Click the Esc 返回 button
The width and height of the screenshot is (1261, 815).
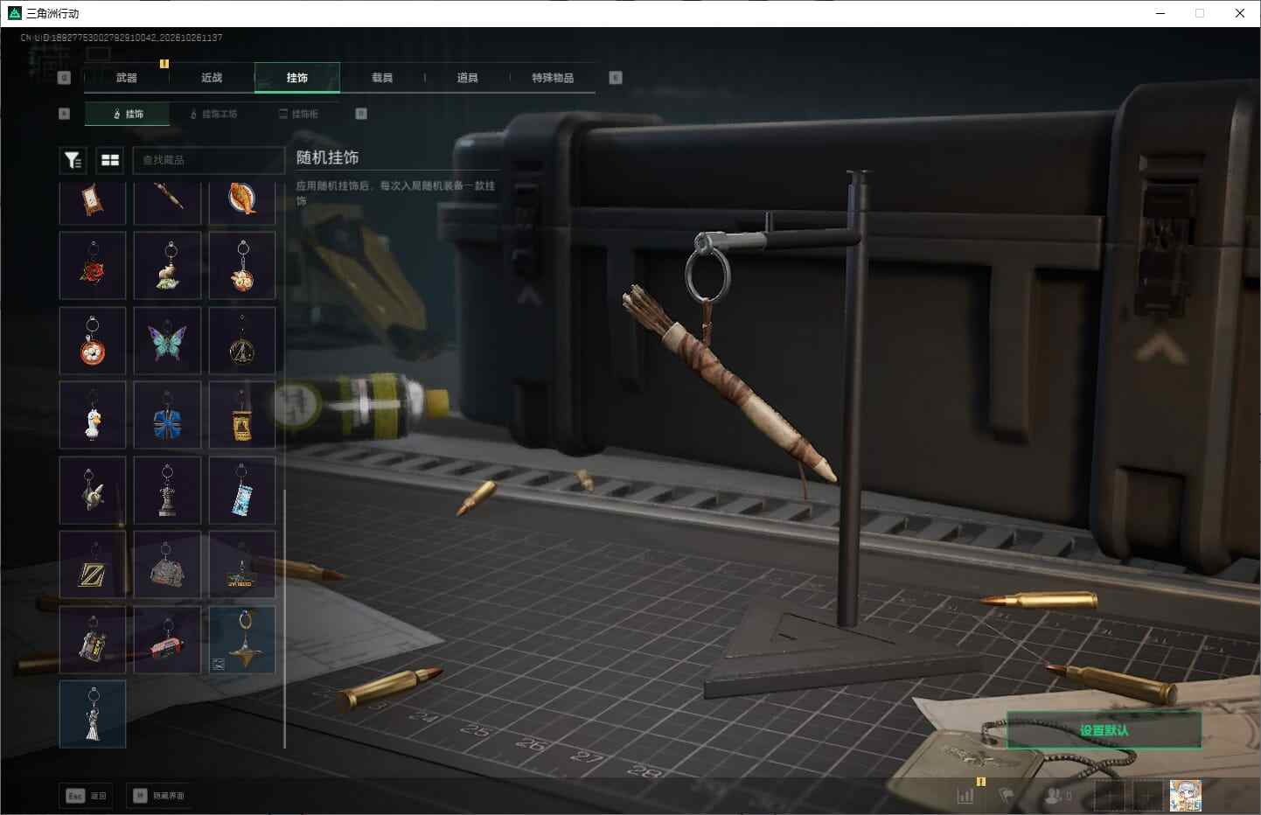[x=86, y=796]
